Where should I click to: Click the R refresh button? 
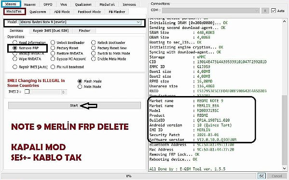pos(265,11)
